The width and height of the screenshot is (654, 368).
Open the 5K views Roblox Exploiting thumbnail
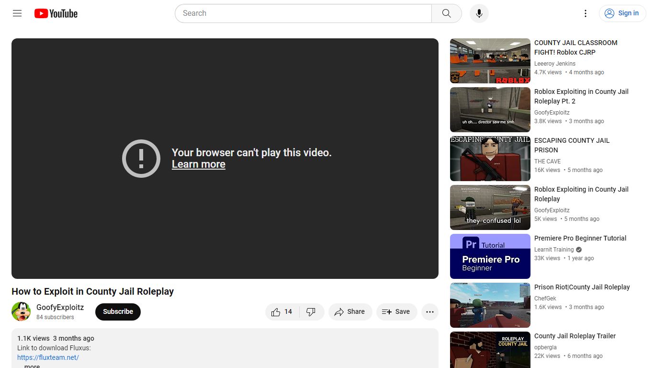coord(490,207)
